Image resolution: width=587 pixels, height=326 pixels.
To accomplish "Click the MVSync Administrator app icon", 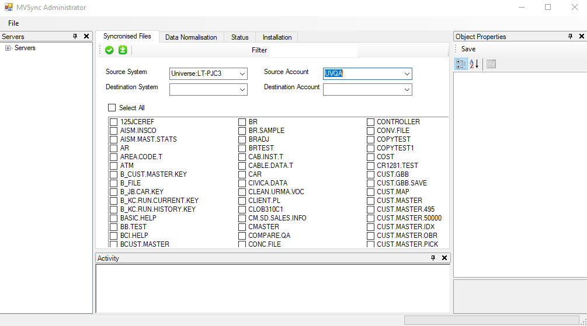I will tap(8, 7).
